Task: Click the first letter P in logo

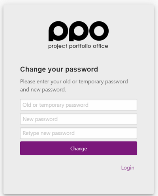Action: pyautogui.click(x=58, y=31)
